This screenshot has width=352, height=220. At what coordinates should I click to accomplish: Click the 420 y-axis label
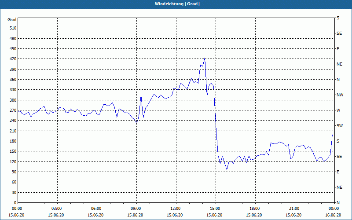(13, 59)
